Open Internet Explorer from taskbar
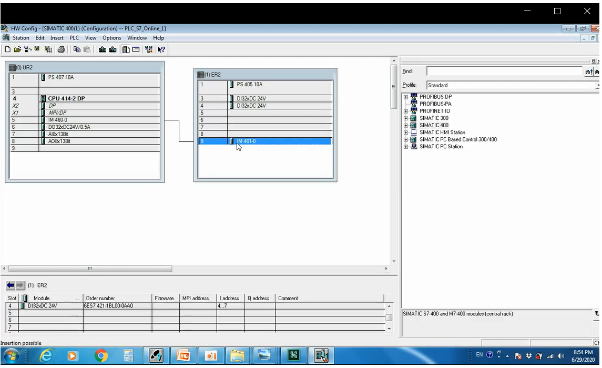The width and height of the screenshot is (602, 368). pyautogui.click(x=46, y=356)
